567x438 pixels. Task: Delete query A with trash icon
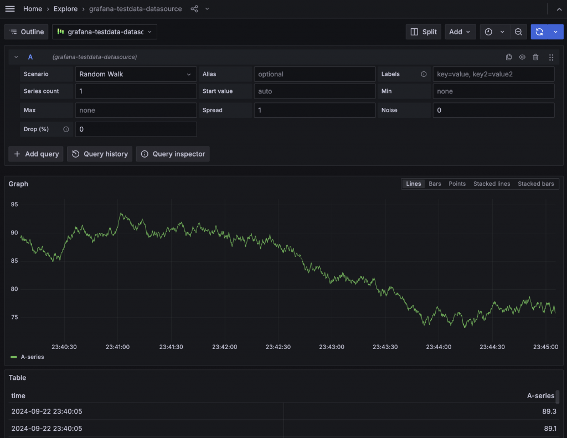point(535,57)
